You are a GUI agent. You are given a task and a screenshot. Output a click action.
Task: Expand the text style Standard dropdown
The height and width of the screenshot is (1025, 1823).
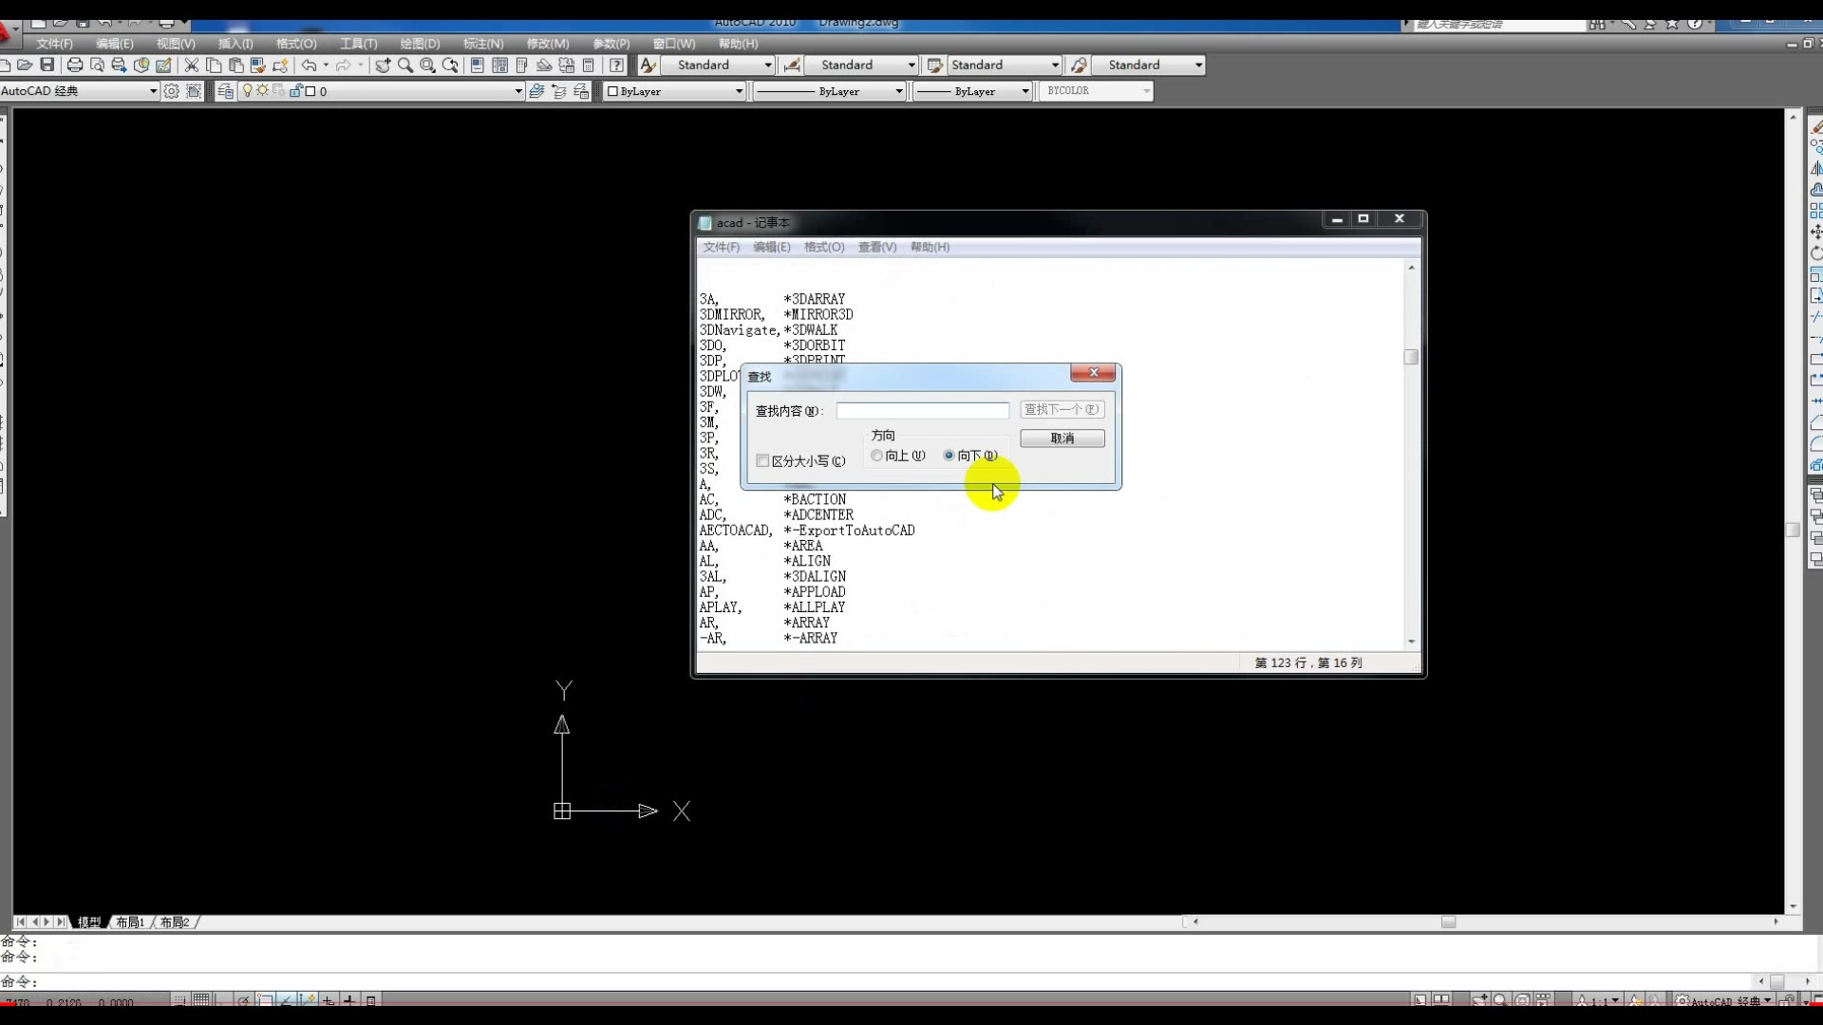pos(768,65)
